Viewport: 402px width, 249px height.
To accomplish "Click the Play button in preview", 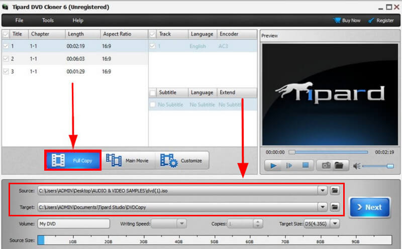I will (x=273, y=166).
